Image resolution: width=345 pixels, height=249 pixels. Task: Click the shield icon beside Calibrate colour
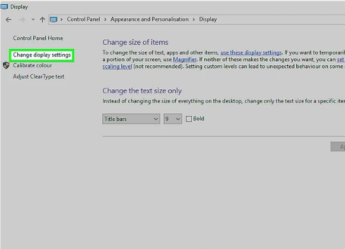tap(6, 65)
